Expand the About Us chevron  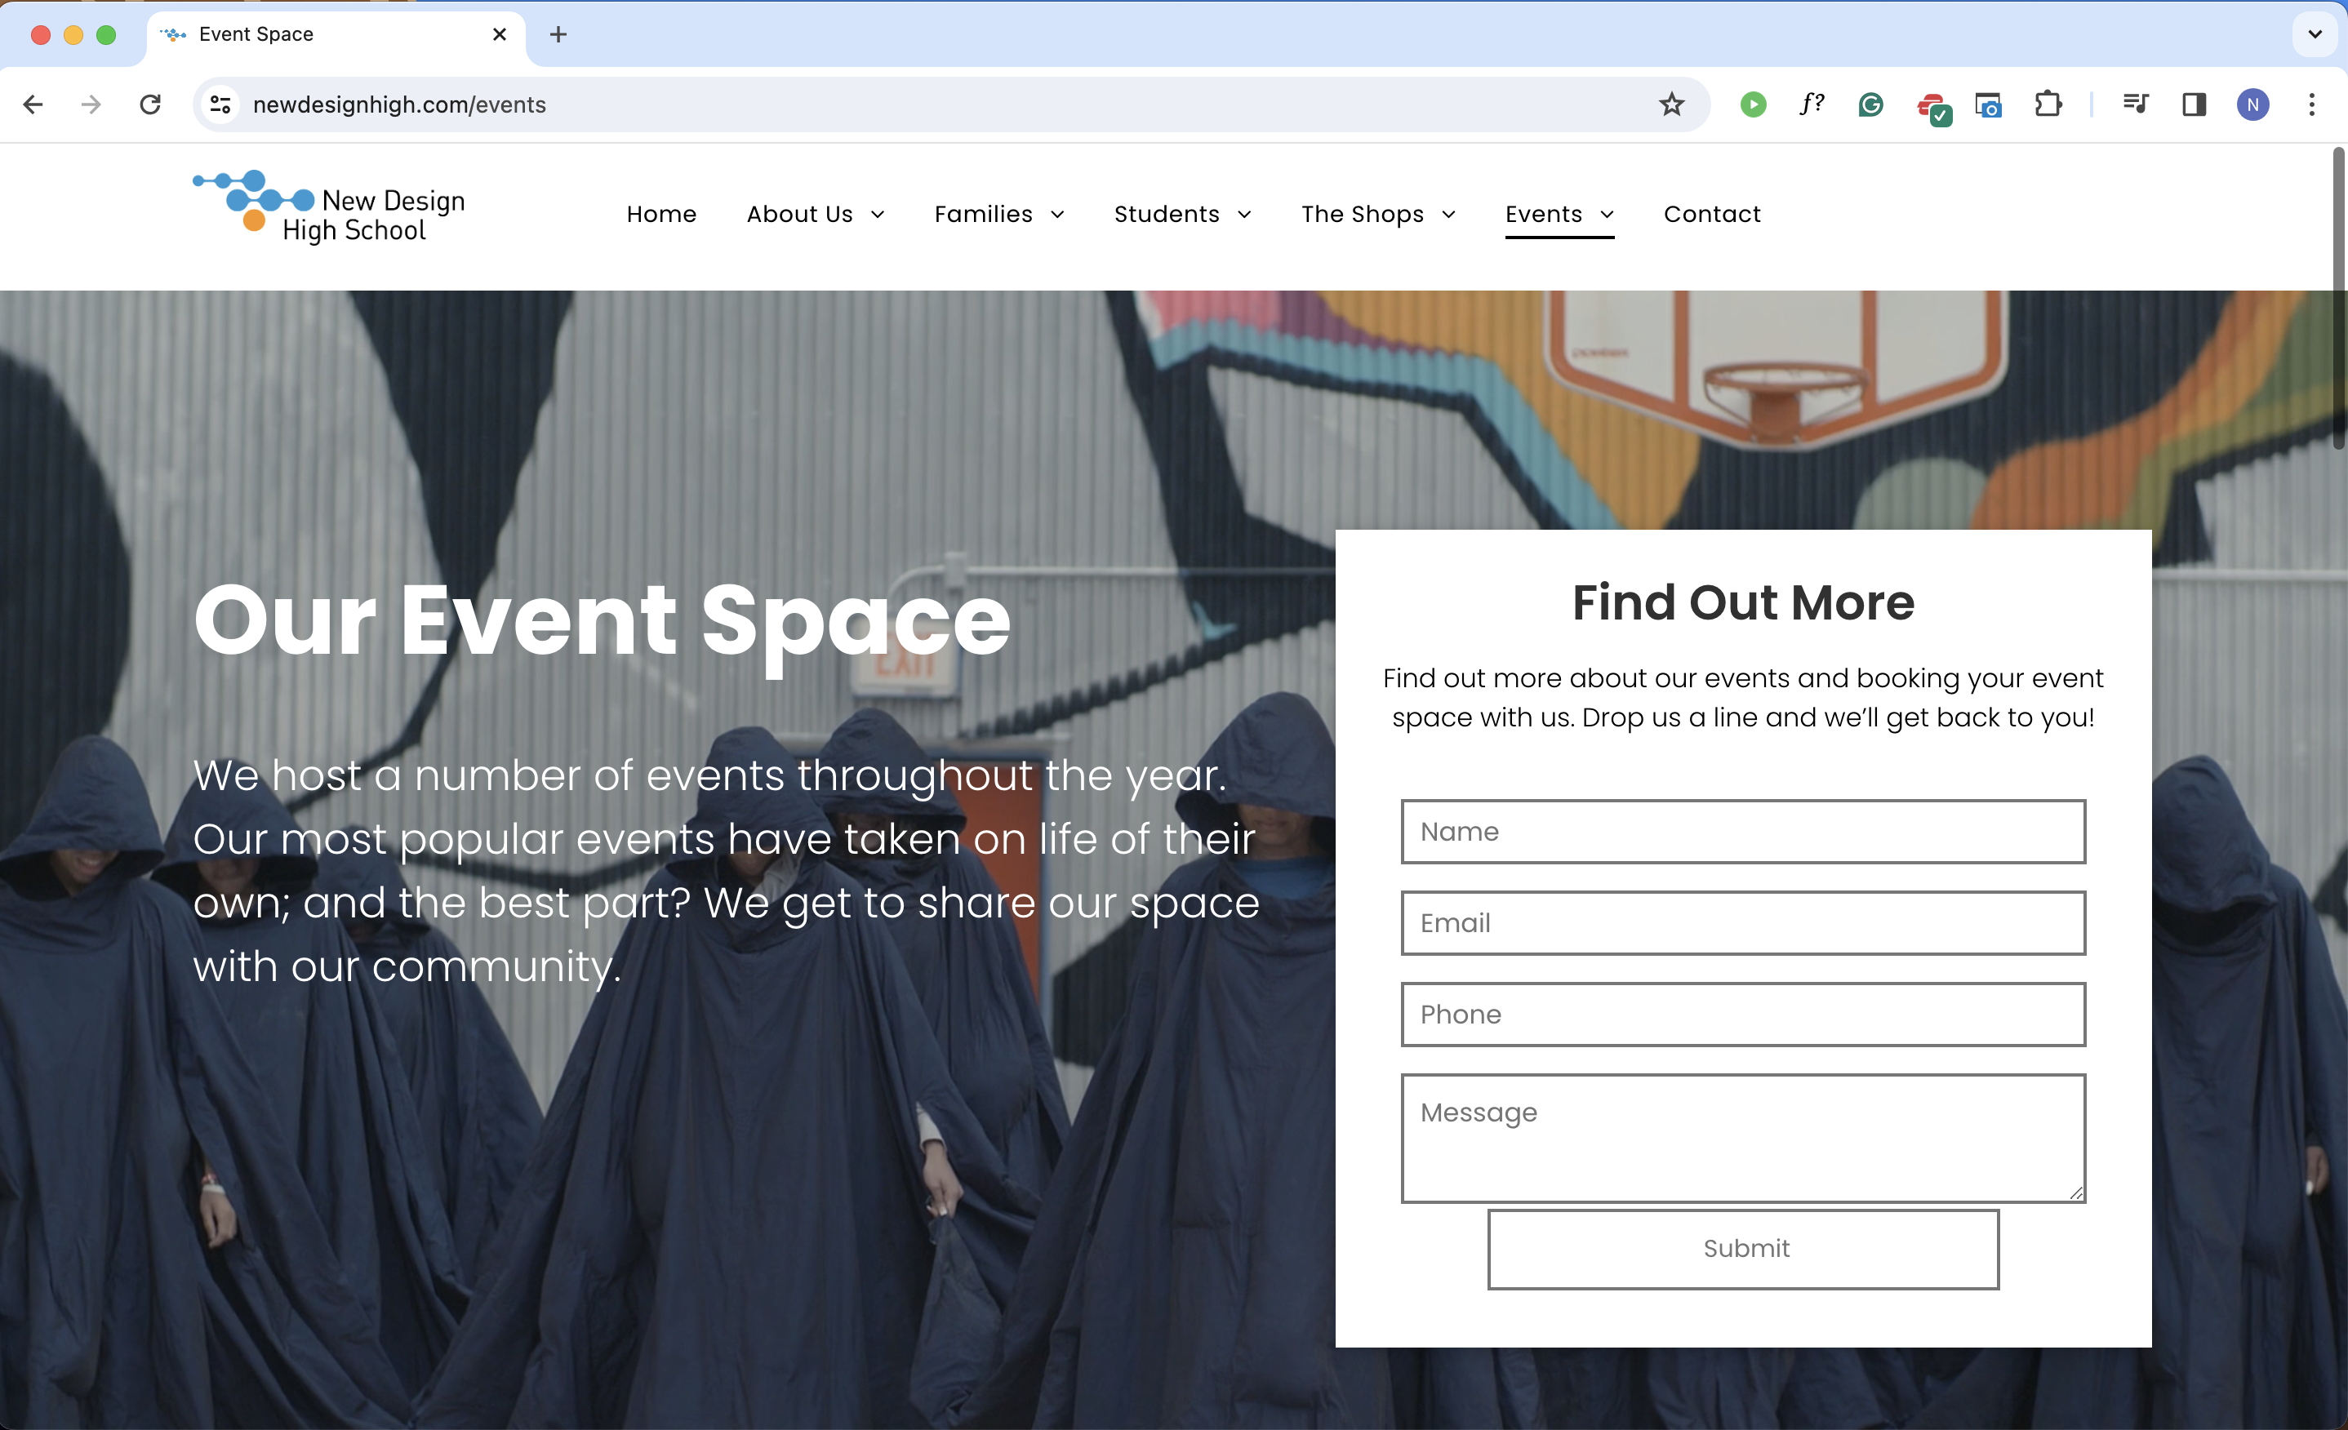click(x=878, y=215)
